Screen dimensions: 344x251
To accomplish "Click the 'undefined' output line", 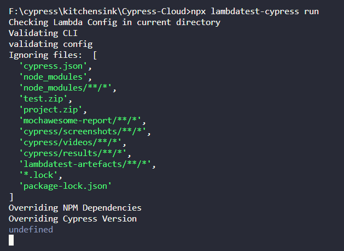I will pos(31,230).
